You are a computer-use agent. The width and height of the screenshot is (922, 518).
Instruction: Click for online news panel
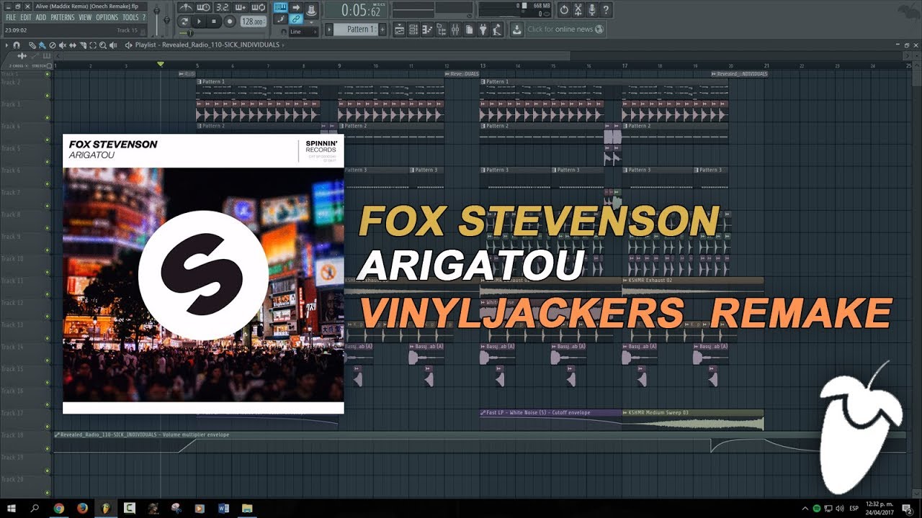pyautogui.click(x=565, y=29)
